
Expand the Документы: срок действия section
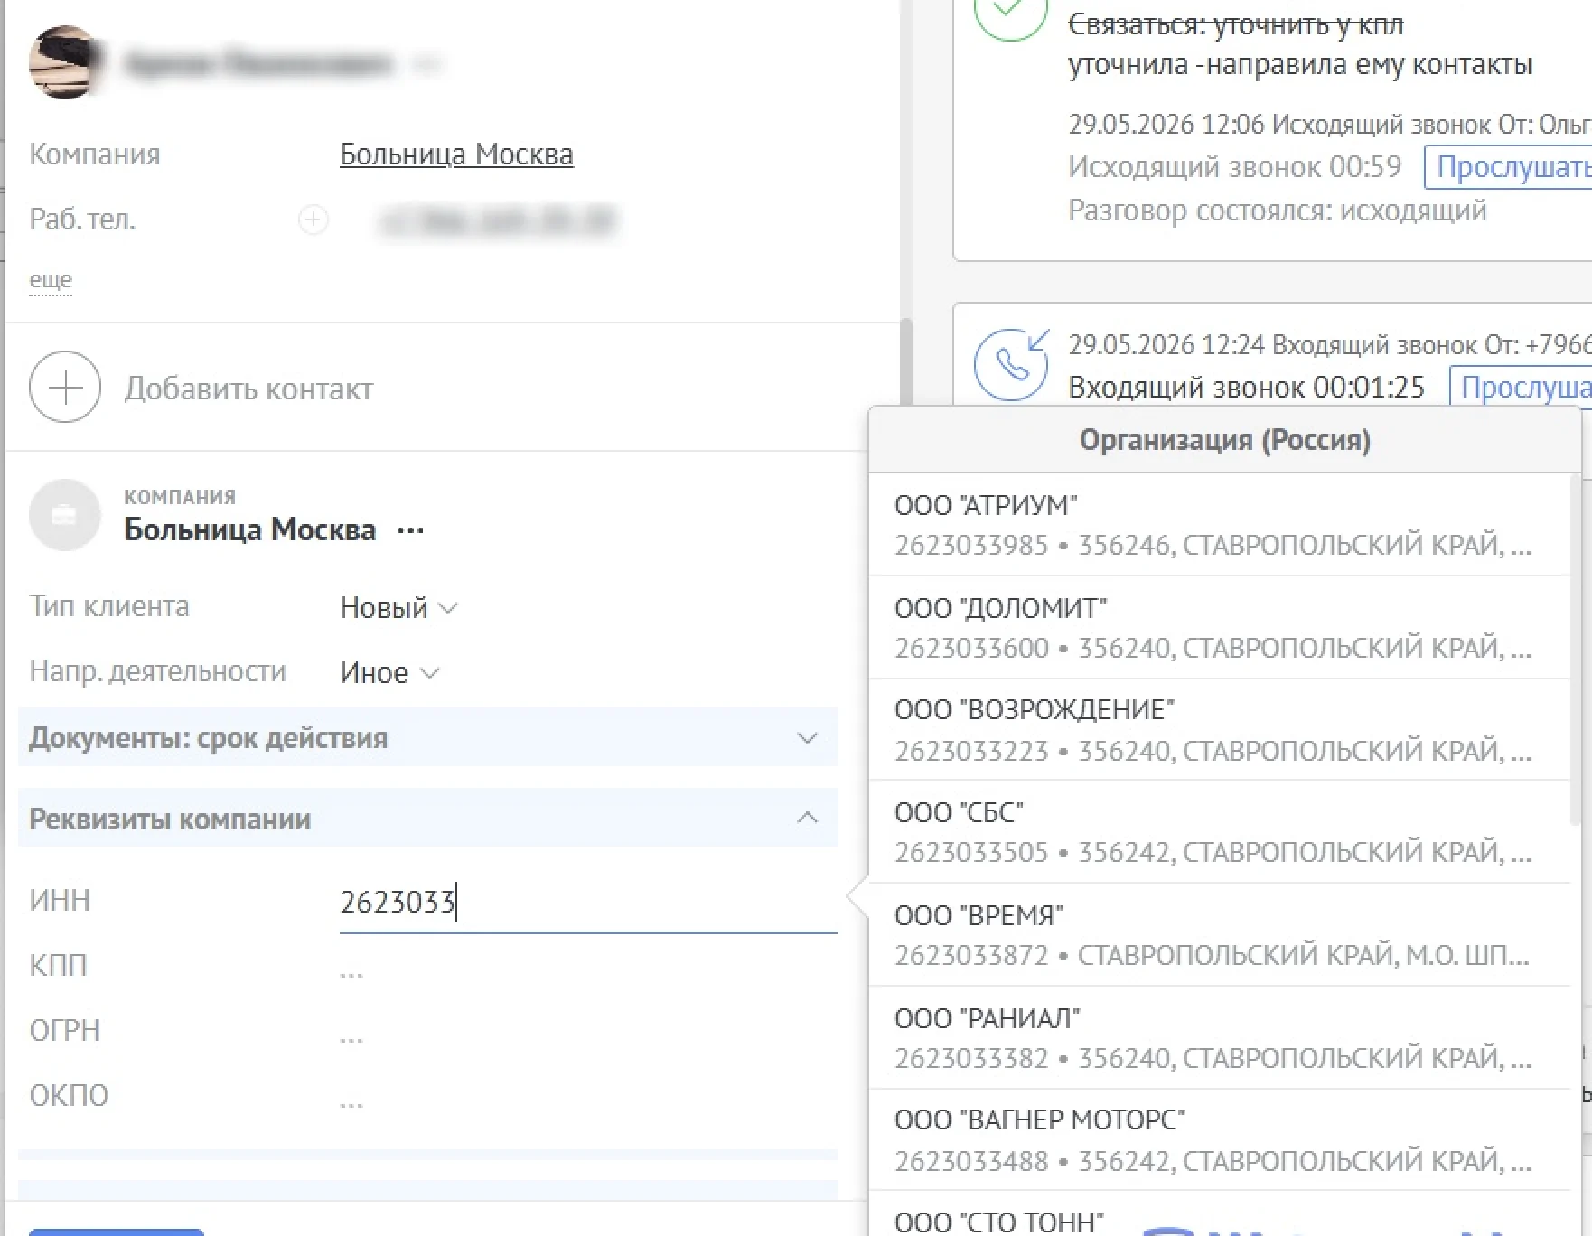click(428, 738)
